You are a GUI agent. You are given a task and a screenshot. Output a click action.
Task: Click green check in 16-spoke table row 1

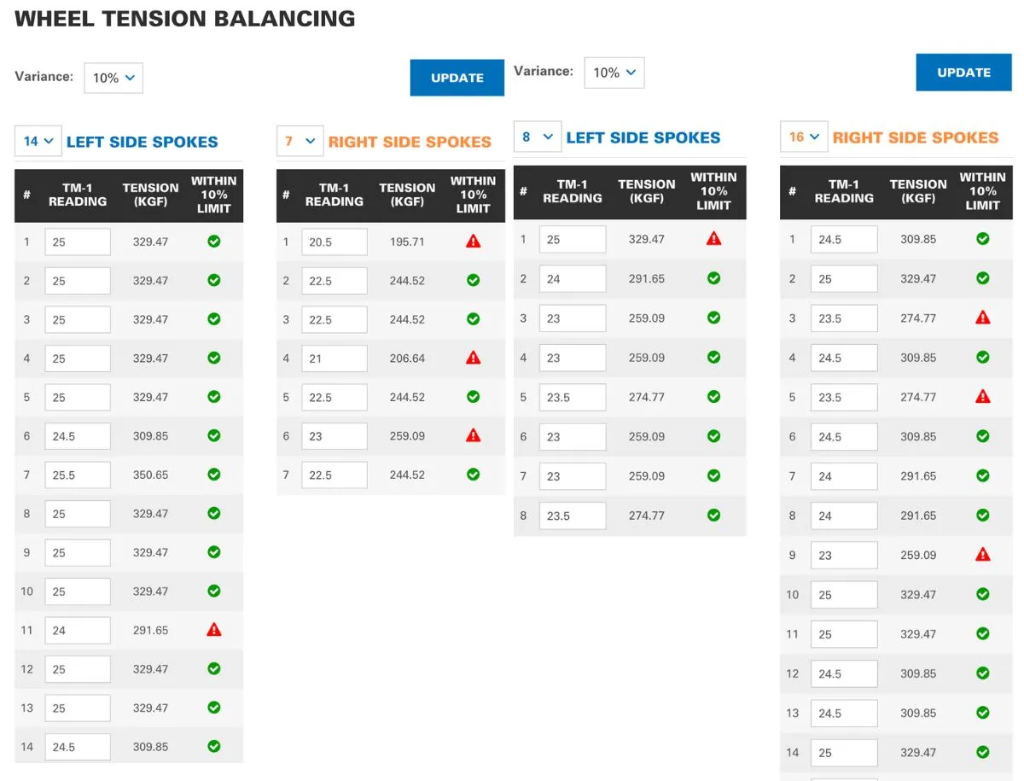pos(983,239)
